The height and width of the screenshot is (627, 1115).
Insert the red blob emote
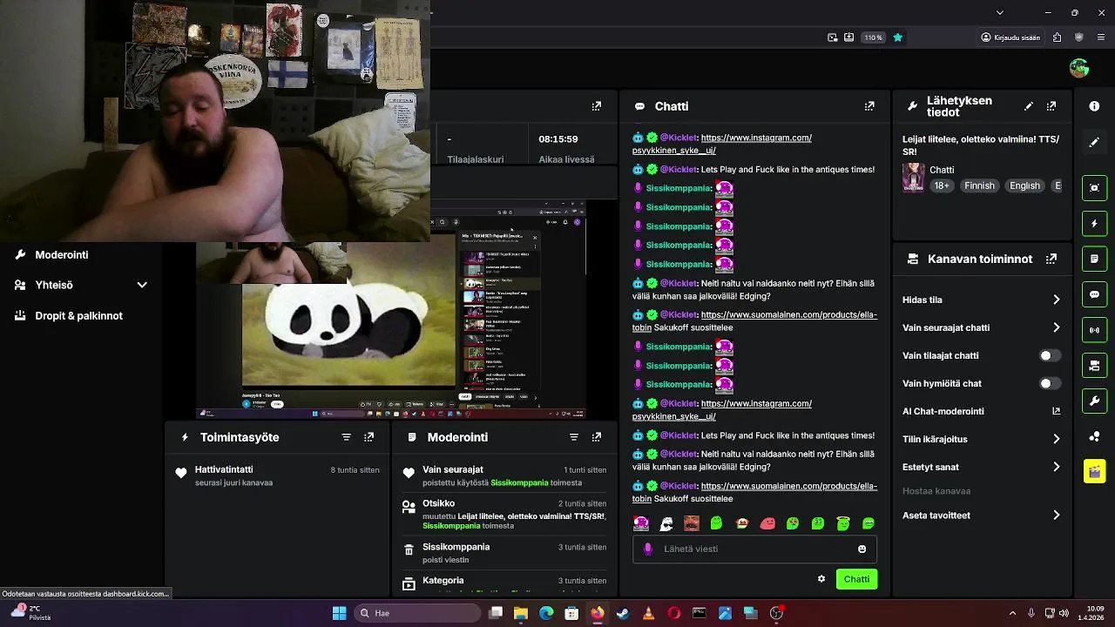(767, 523)
